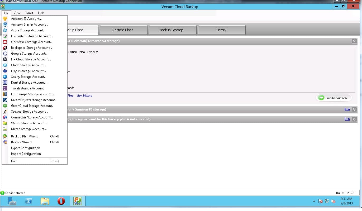362x211 pixels.
Task: Click the Build: 3.2.0.78 status text
Action: click(346, 193)
